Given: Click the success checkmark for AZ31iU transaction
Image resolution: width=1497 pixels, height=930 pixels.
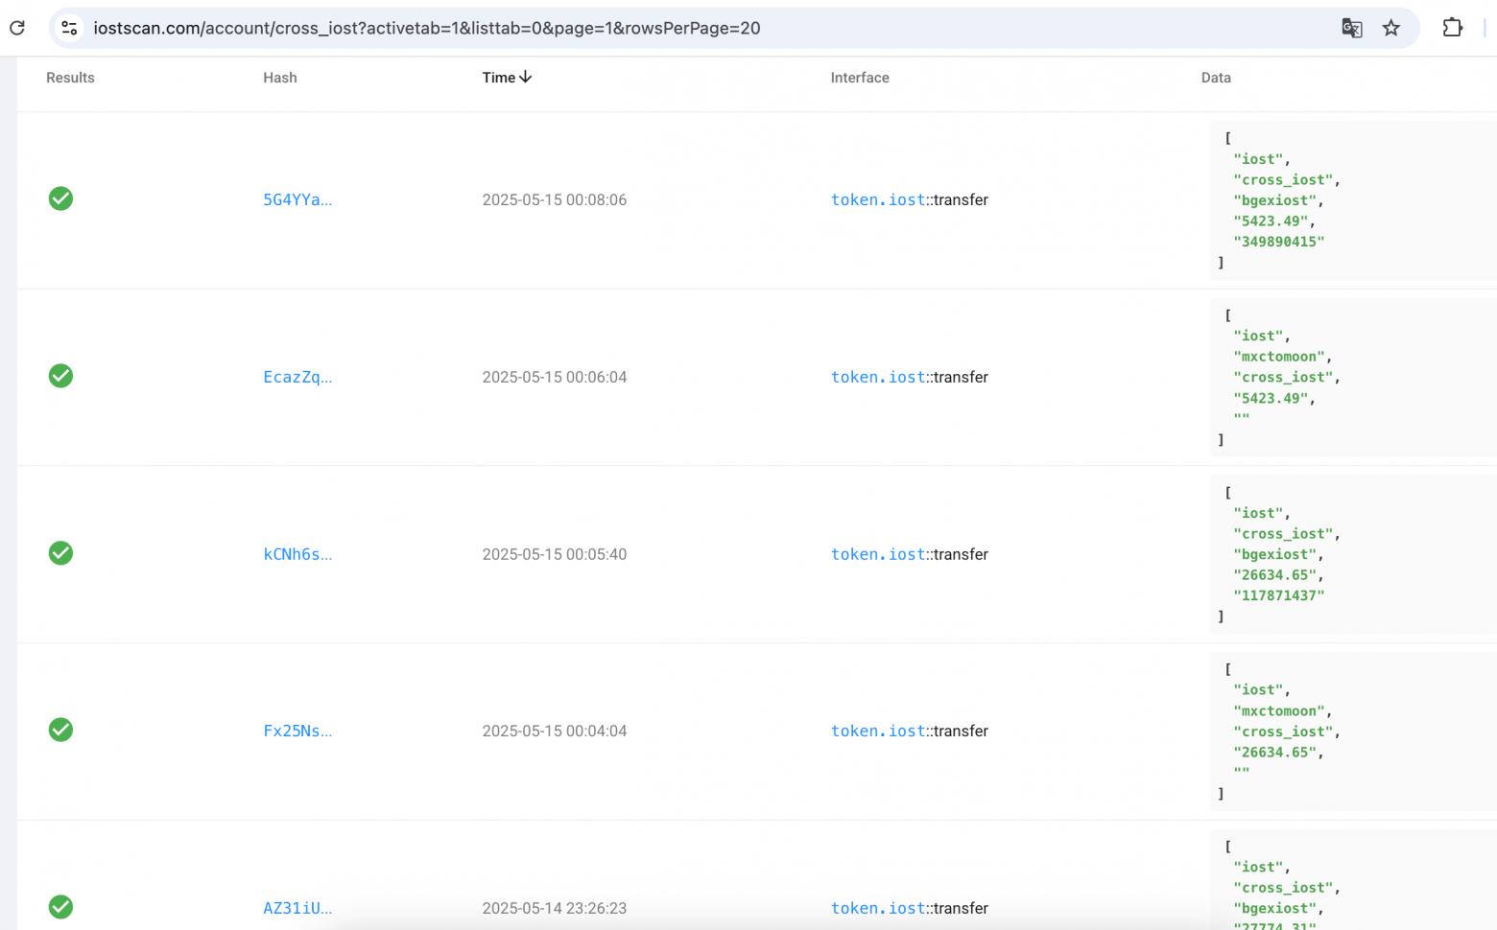Looking at the screenshot, I should (60, 907).
